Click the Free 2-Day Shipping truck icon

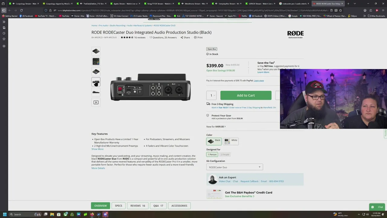(x=208, y=104)
